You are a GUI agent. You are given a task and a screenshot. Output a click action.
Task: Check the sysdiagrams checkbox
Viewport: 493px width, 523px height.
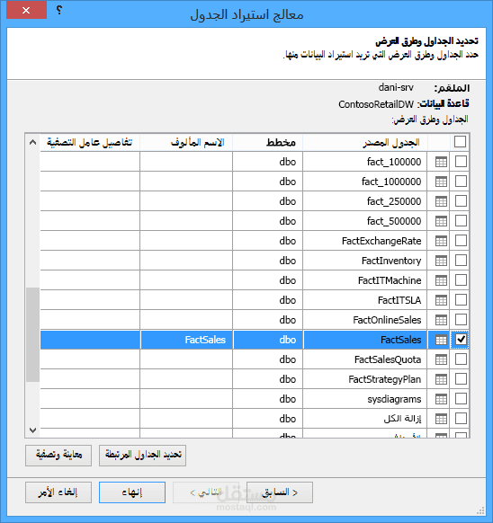point(461,398)
